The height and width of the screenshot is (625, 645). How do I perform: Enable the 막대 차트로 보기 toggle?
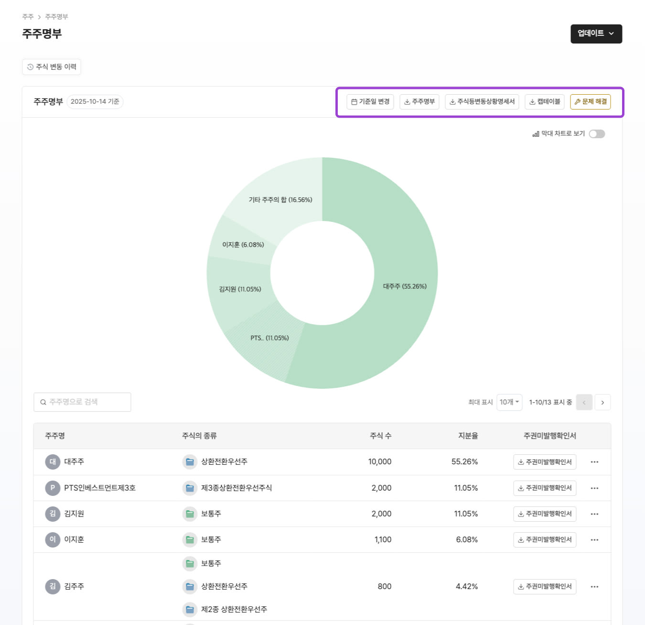coord(596,134)
